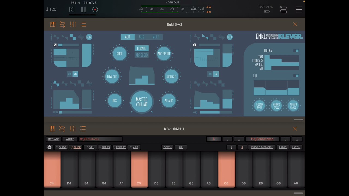
Task: Open the REPEAT mode selector in KB-1
Action: click(x=119, y=147)
